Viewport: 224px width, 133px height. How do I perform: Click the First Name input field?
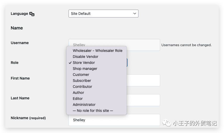(x=143, y=80)
